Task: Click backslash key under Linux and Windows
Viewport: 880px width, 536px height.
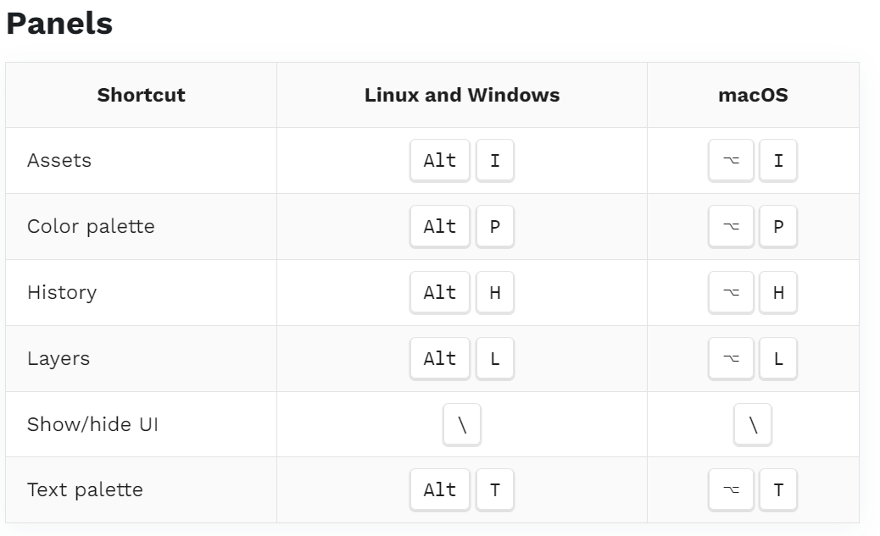Action: click(x=462, y=424)
